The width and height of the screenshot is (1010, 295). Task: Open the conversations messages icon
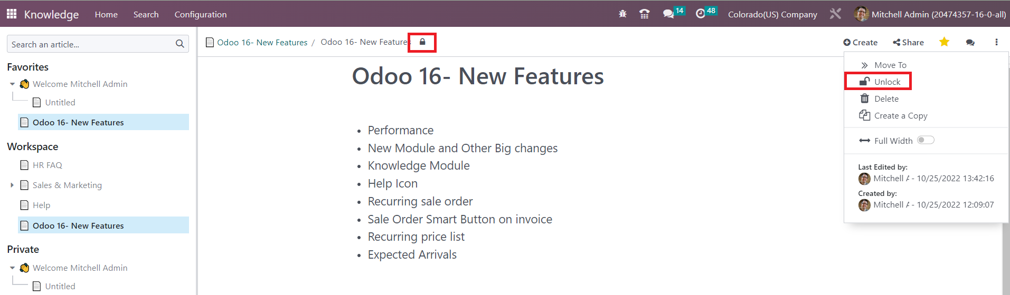668,14
